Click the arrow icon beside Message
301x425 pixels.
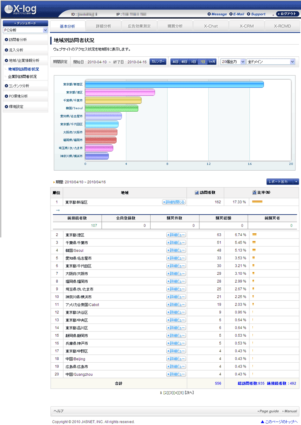[x=209, y=14]
